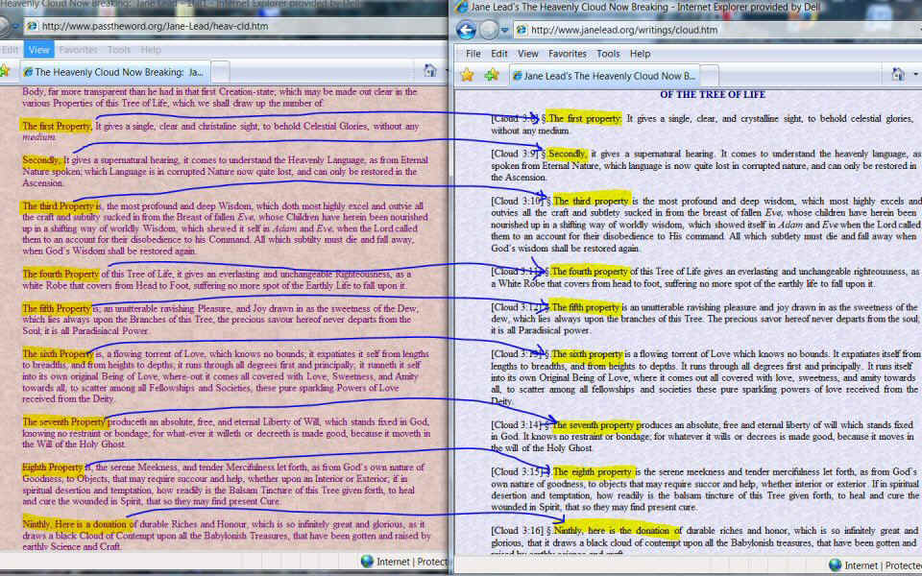Click 'OF THE TREE OF LIFE' heading
This screenshot has width=922, height=576.
(713, 94)
